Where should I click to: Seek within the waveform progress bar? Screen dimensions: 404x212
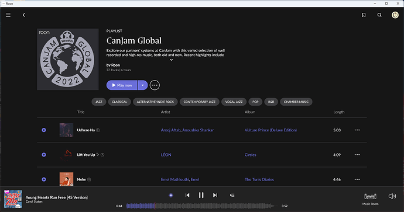coord(202,206)
